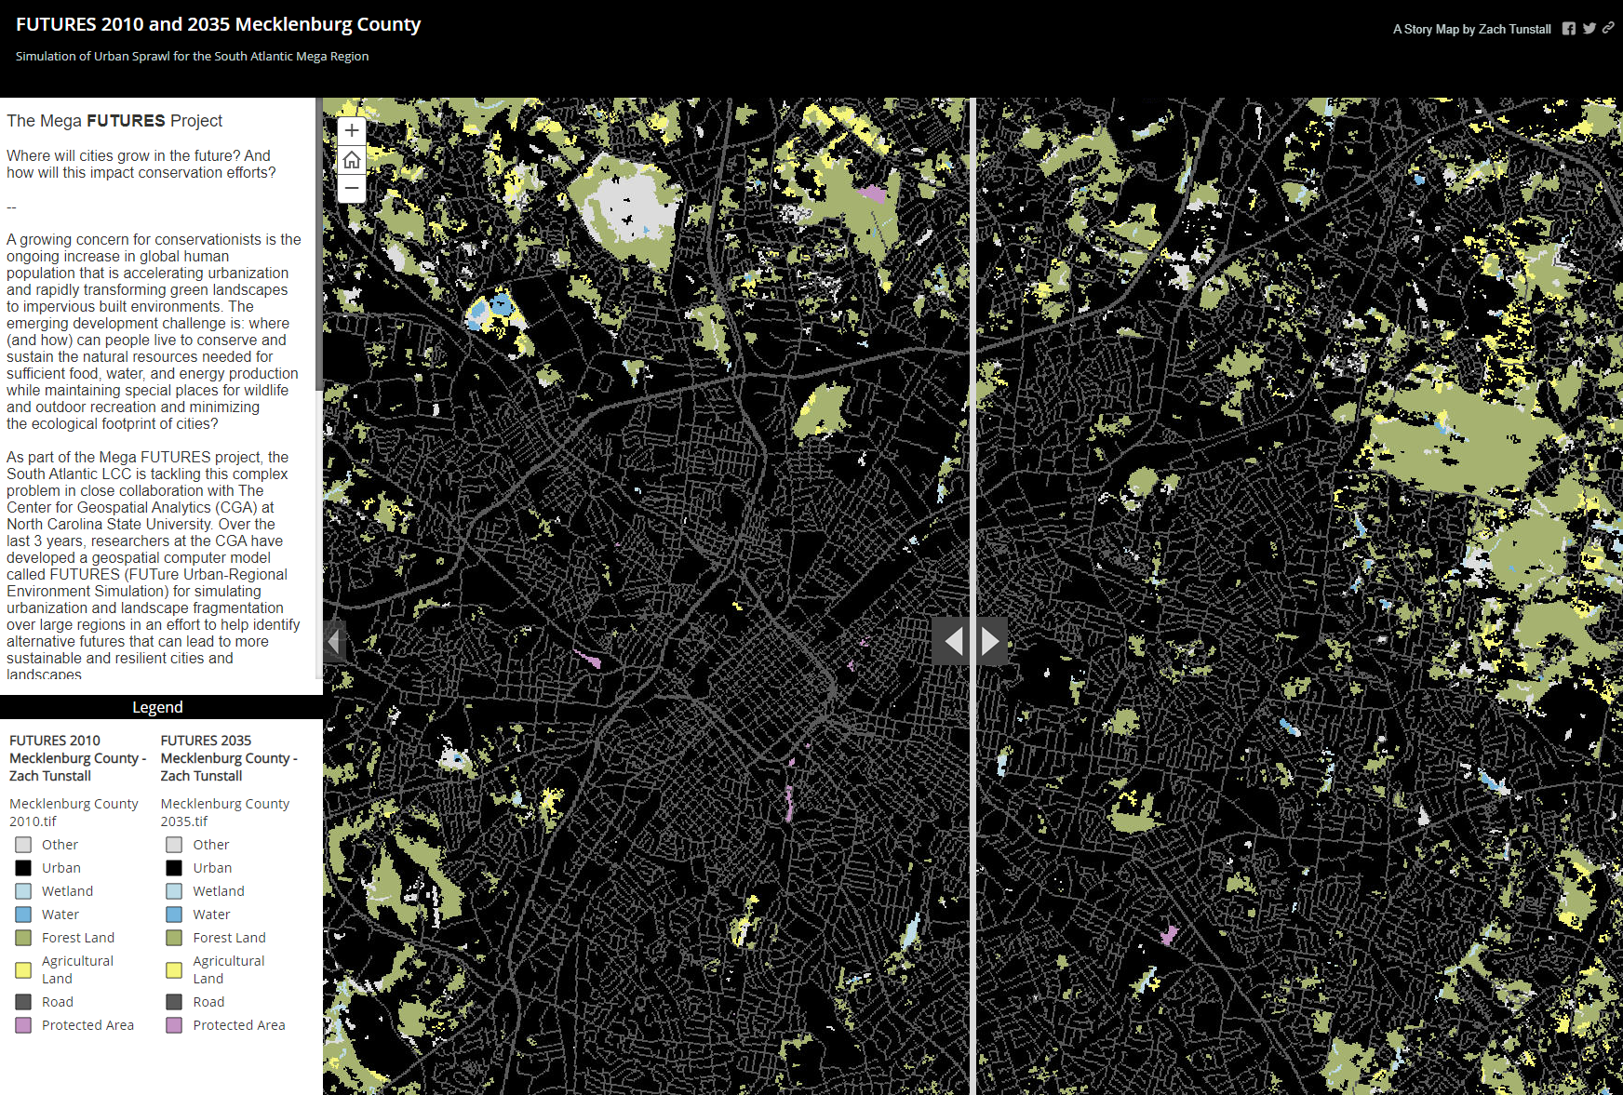Click the 2010 'Water' blue swatch

[x=23, y=915]
